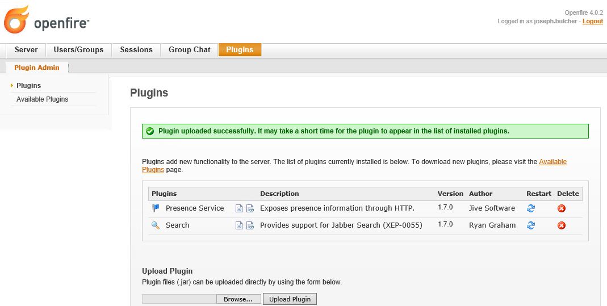Select the Plugins tab
Viewport: 607px width, 306px height.
click(x=240, y=50)
